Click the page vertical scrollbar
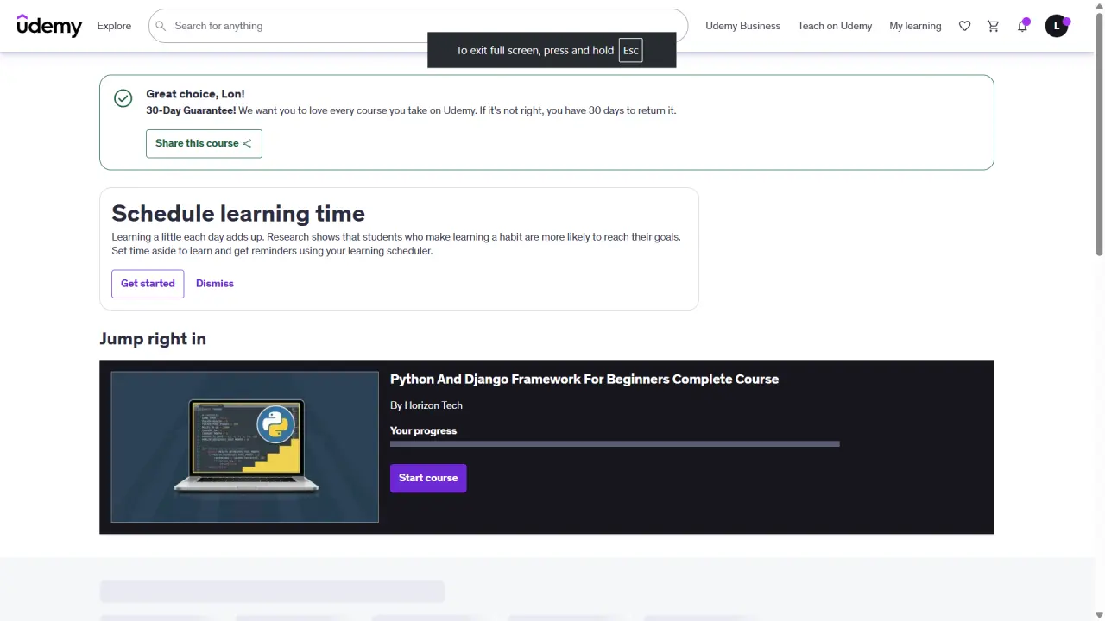The height and width of the screenshot is (621, 1105). pos(1100,134)
